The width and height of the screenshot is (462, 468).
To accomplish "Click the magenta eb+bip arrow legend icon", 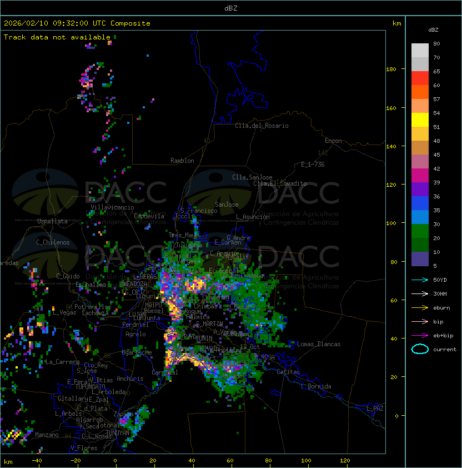I will tap(420, 336).
